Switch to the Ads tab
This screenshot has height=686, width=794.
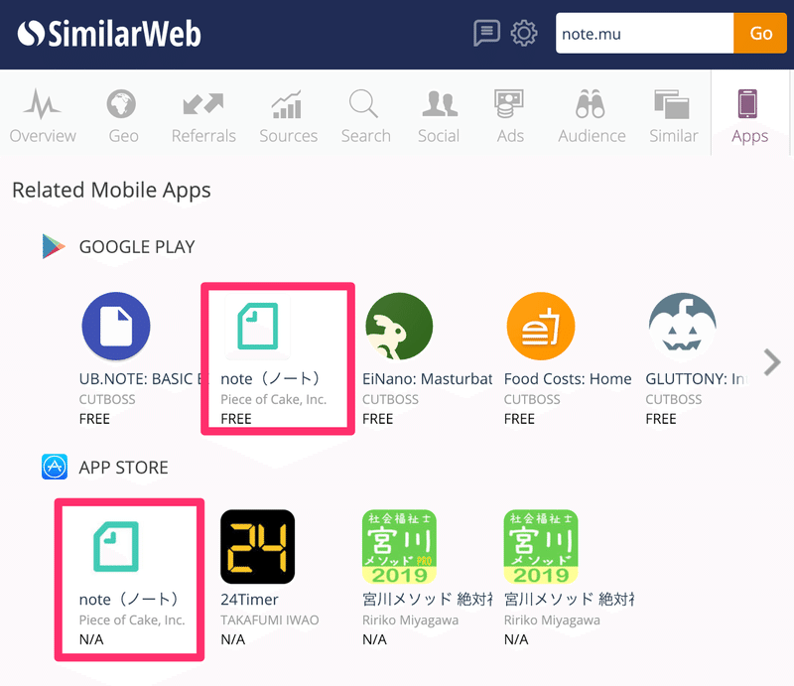[x=510, y=116]
